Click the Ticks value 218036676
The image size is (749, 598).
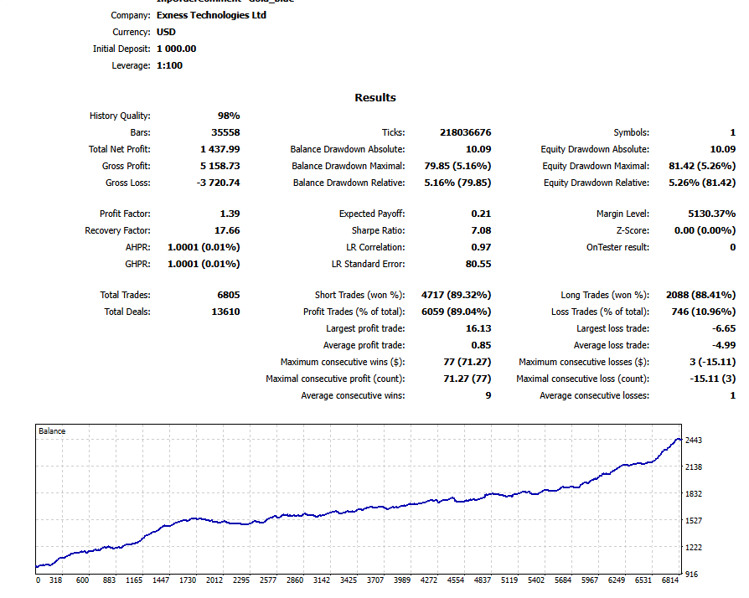click(x=465, y=132)
